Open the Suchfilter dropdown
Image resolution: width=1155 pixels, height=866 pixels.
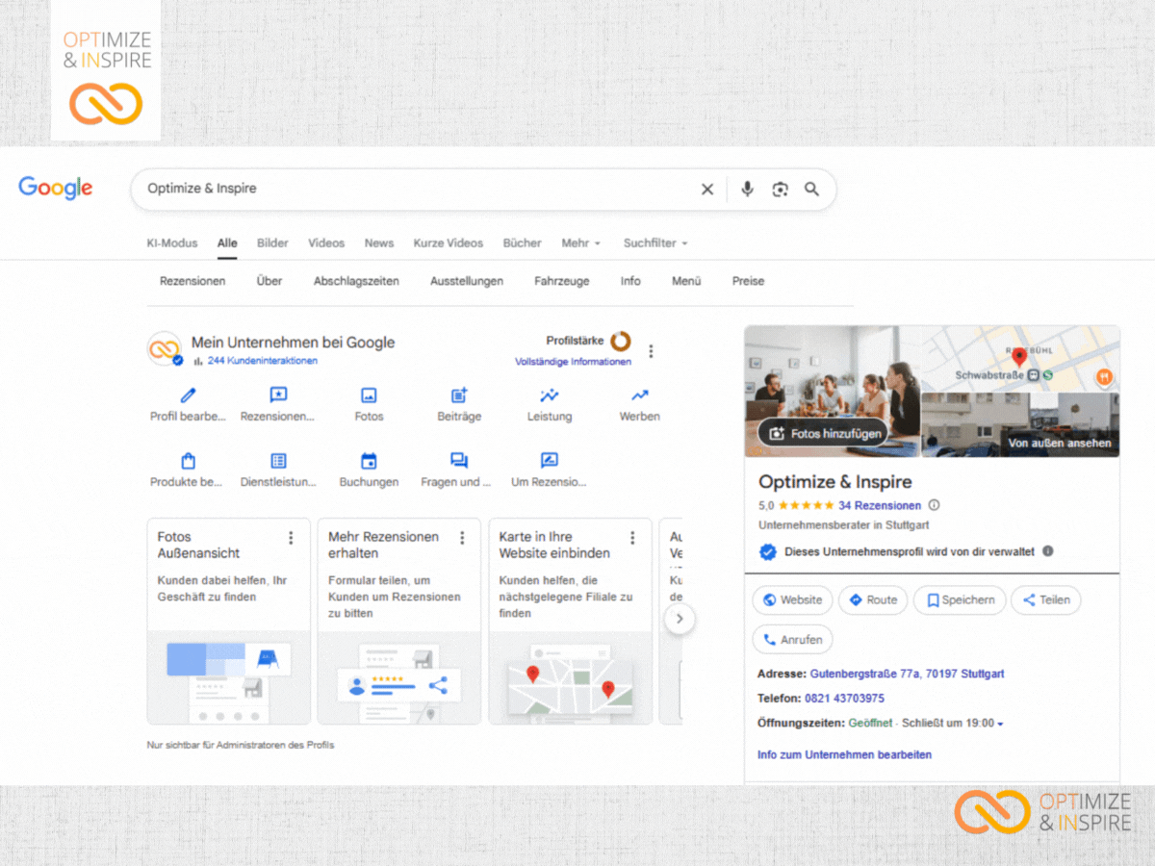tap(655, 243)
